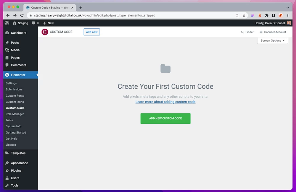Go to Appearance in the sidebar

point(19,163)
